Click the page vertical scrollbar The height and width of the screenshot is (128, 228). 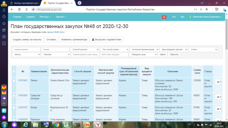pyautogui.click(x=226, y=34)
